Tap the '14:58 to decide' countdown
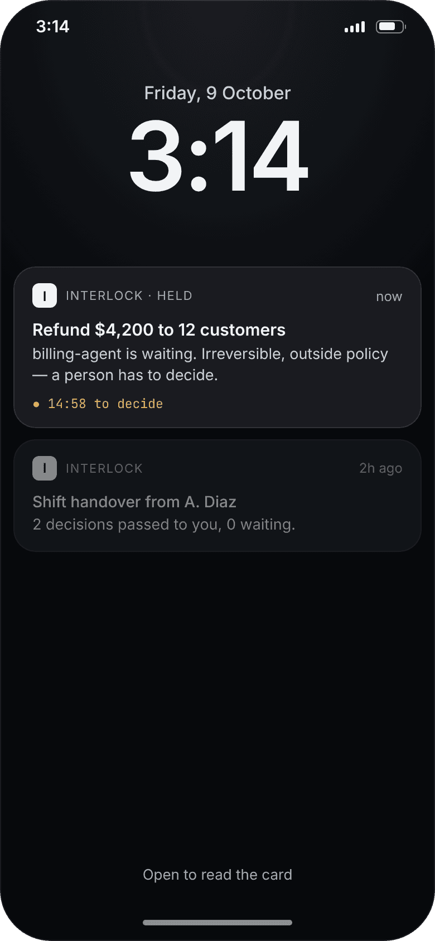This screenshot has width=435, height=941. pos(105,404)
